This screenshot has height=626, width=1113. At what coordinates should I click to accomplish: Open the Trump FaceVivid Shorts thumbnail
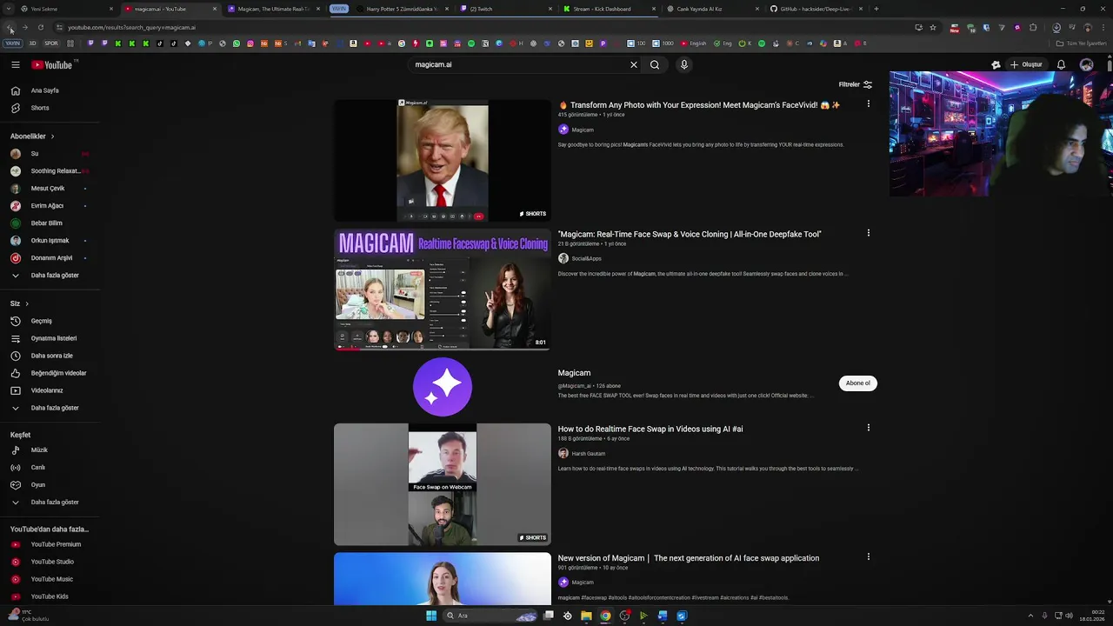pos(443,161)
